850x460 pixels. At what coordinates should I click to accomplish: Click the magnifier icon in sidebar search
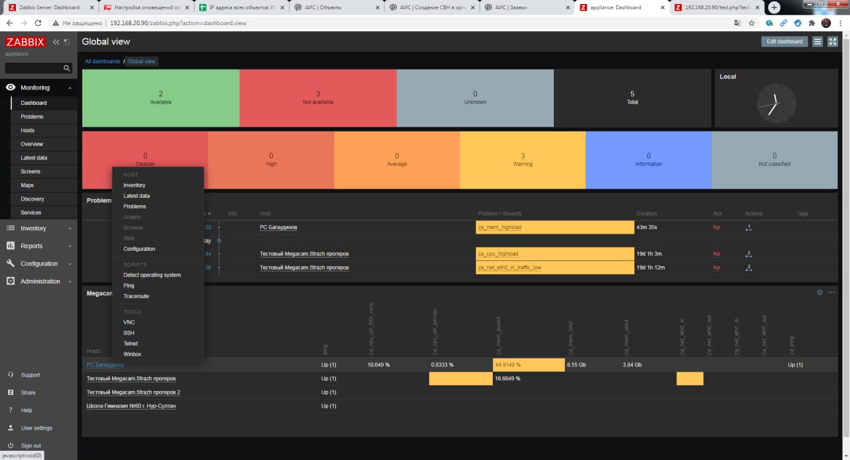pyautogui.click(x=67, y=68)
